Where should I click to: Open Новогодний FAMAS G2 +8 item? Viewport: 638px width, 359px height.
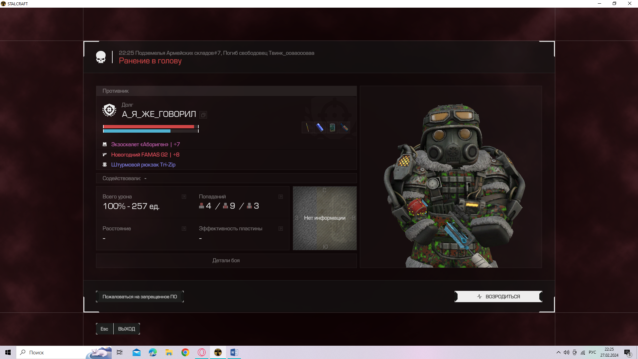pos(145,155)
